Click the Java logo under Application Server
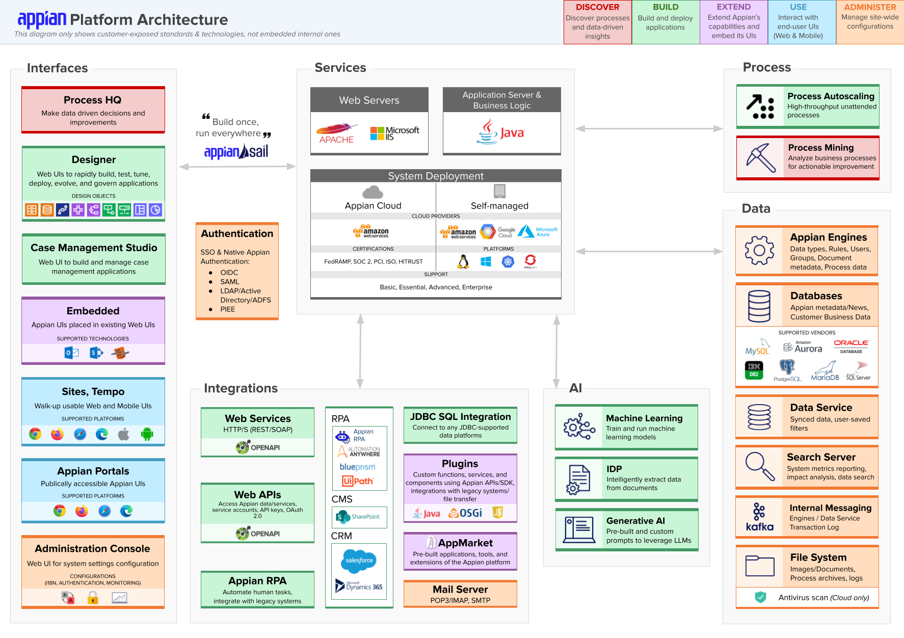The height and width of the screenshot is (638, 904). tap(500, 132)
